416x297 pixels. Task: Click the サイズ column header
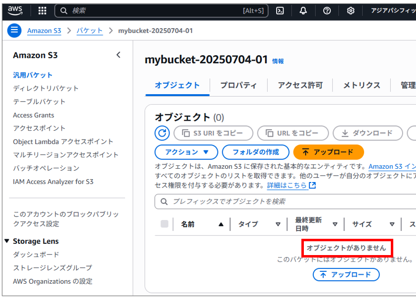(362, 224)
